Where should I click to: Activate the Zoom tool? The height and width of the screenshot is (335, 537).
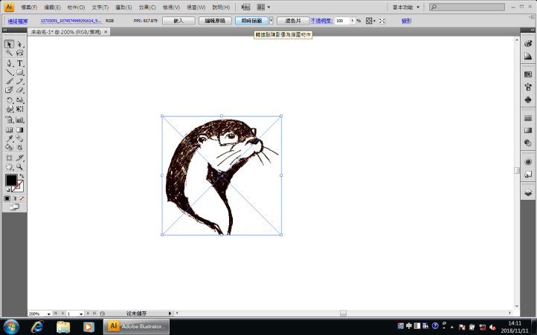pos(20,167)
